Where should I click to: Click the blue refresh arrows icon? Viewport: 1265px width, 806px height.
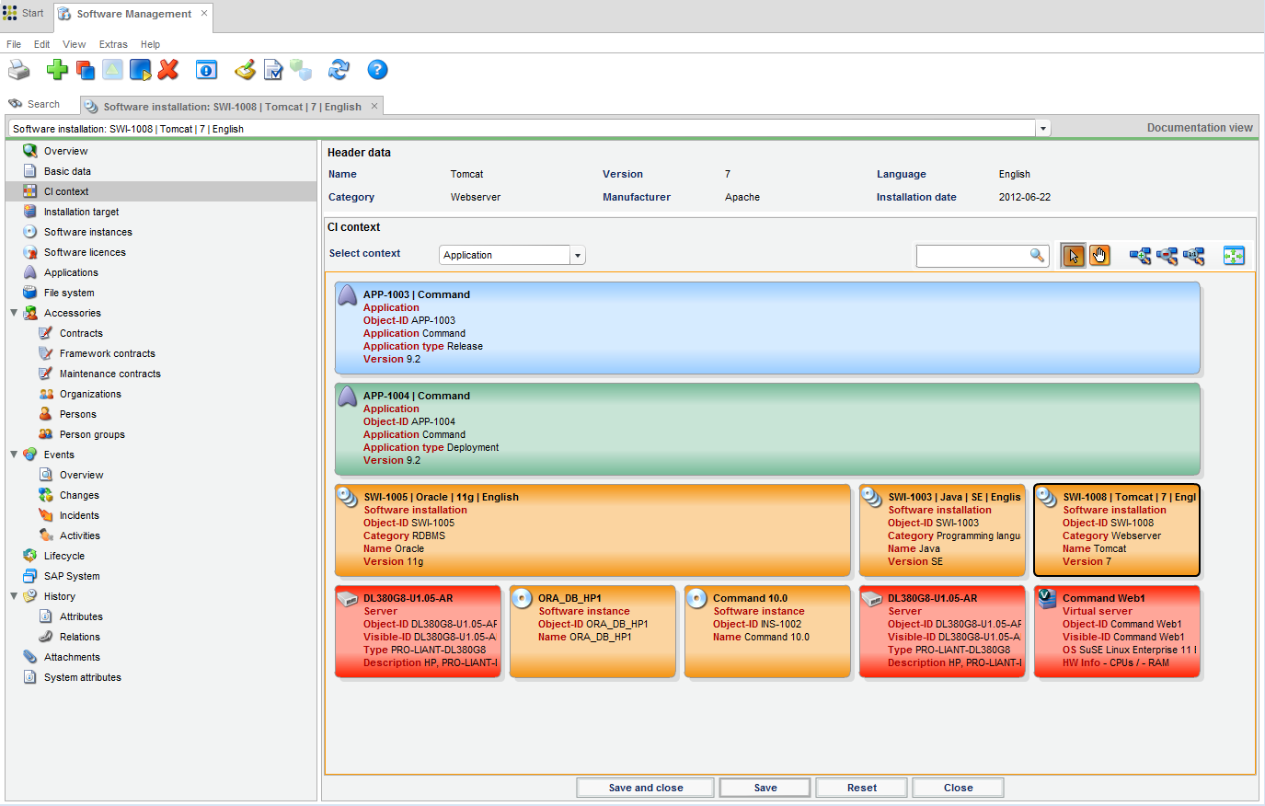point(339,70)
